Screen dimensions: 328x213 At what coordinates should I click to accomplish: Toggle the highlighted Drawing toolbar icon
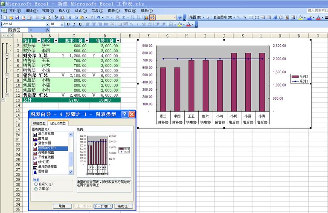click(152, 17)
